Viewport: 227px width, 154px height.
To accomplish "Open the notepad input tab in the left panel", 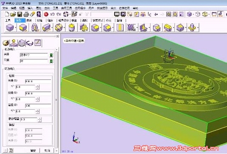I will (38, 43).
